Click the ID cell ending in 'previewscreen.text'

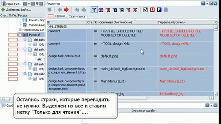pyautogui.click(x=67, y=85)
